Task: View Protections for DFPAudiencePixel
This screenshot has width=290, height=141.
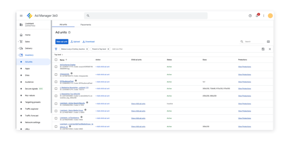Action: pyautogui.click(x=244, y=82)
